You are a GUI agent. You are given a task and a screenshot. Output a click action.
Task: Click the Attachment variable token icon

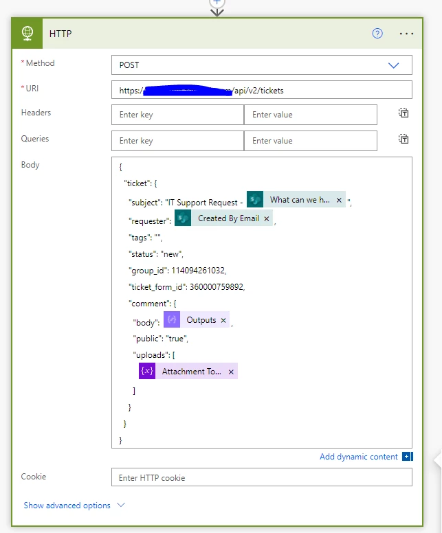[147, 371]
